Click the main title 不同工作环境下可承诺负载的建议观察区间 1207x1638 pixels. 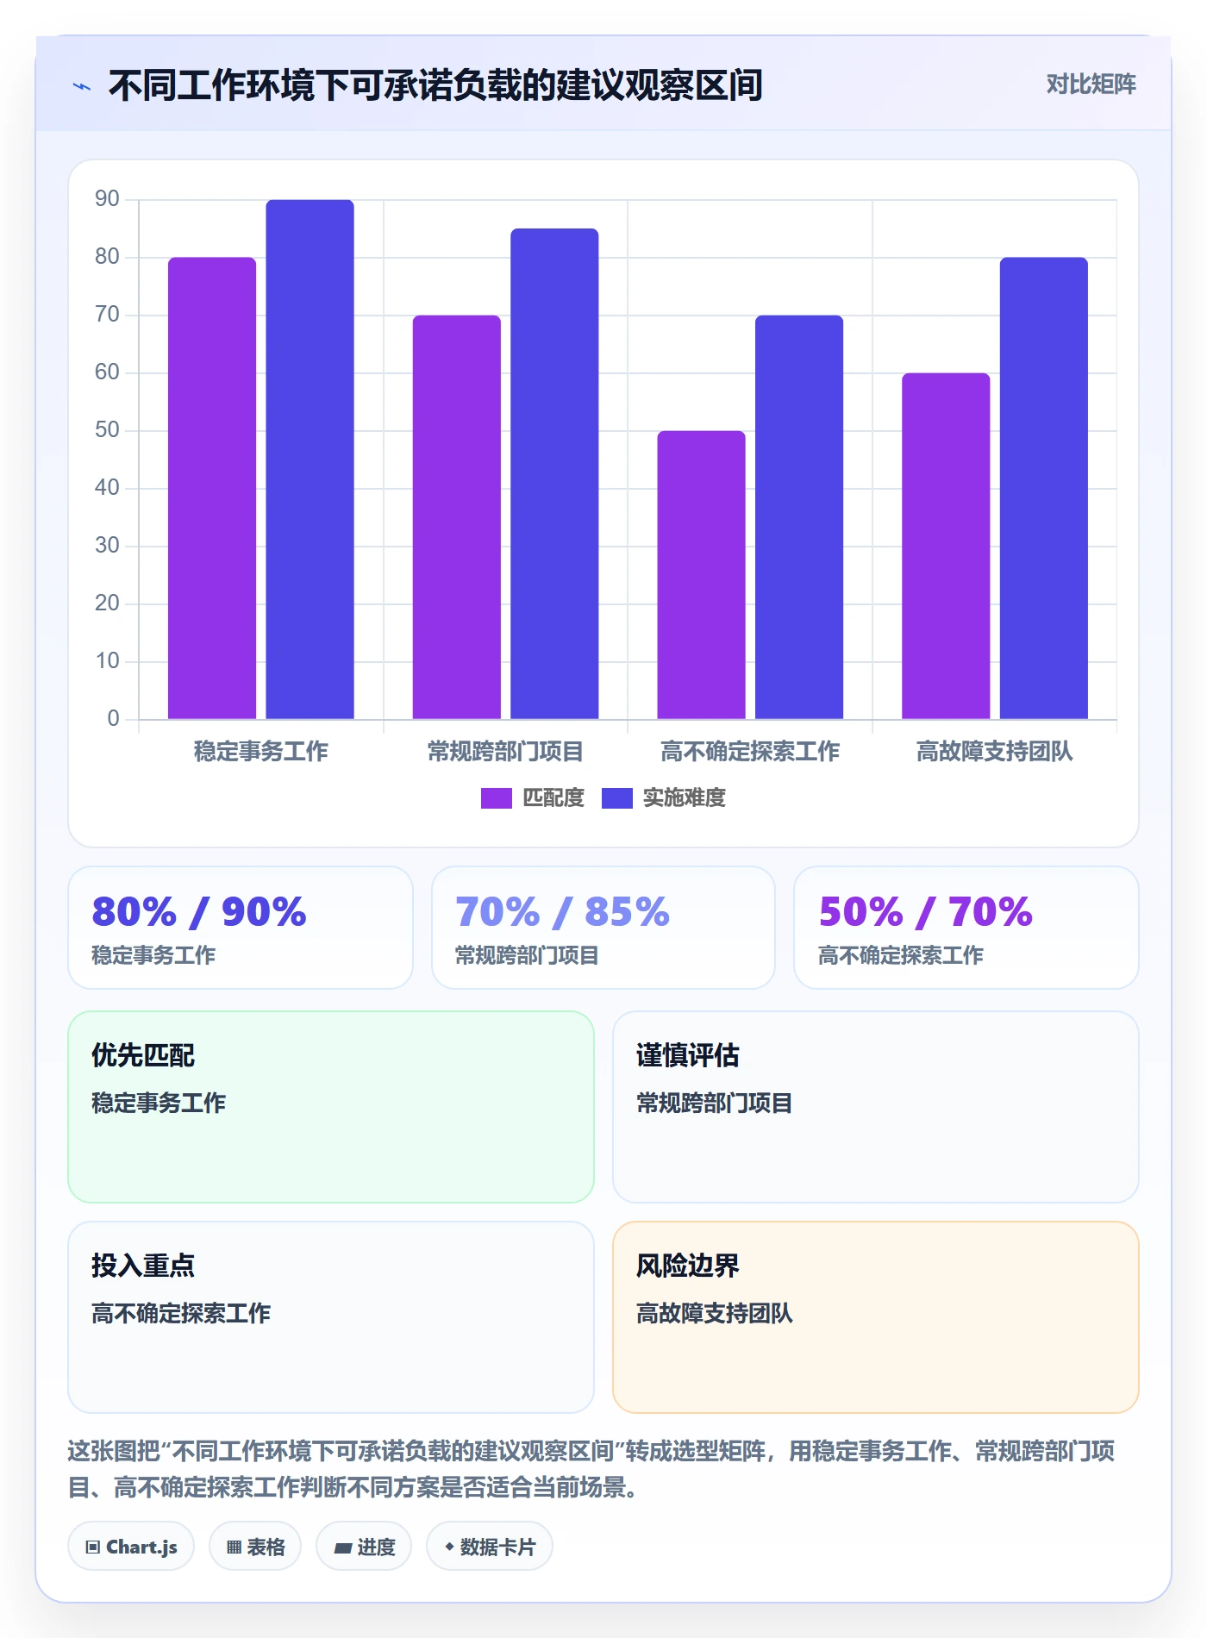(x=435, y=85)
